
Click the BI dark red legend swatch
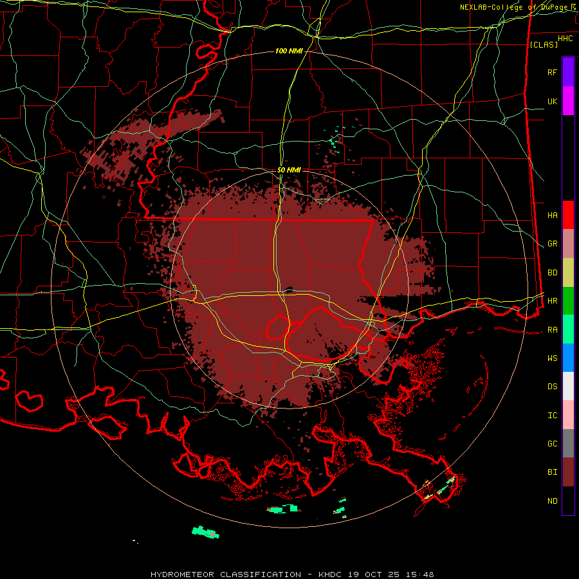(568, 472)
